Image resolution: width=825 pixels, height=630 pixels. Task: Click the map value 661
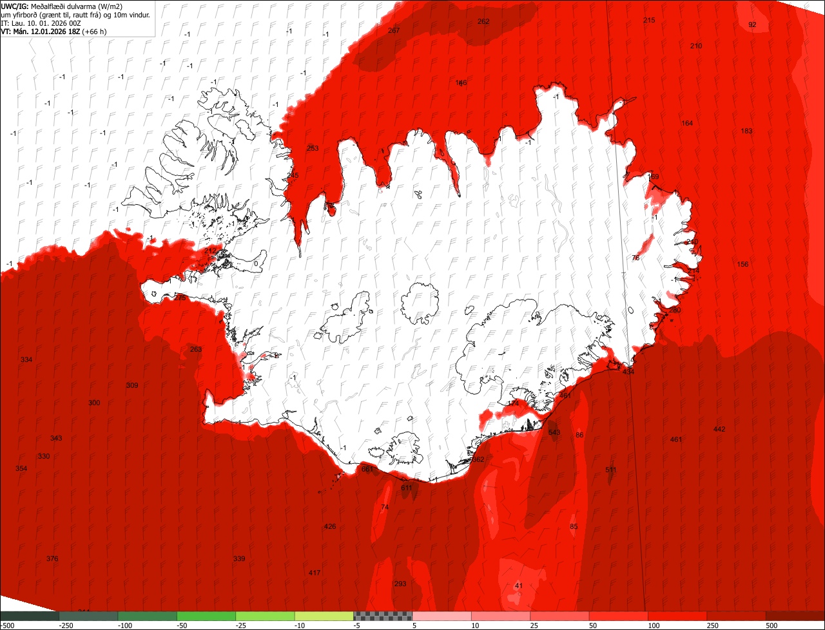[367, 469]
